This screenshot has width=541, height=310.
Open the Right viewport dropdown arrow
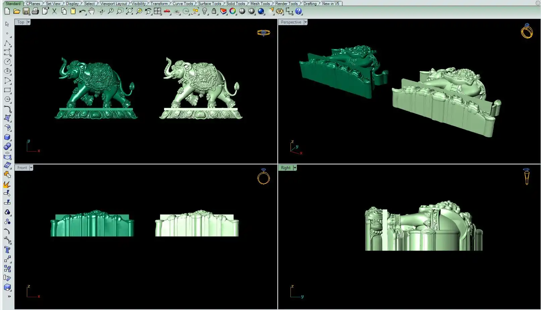pos(295,168)
